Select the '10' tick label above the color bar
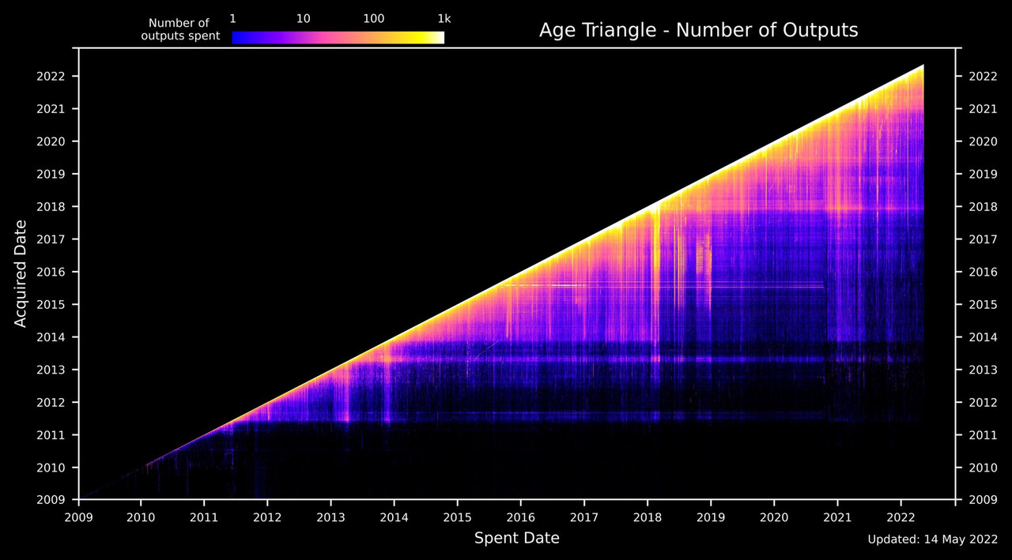 303,18
